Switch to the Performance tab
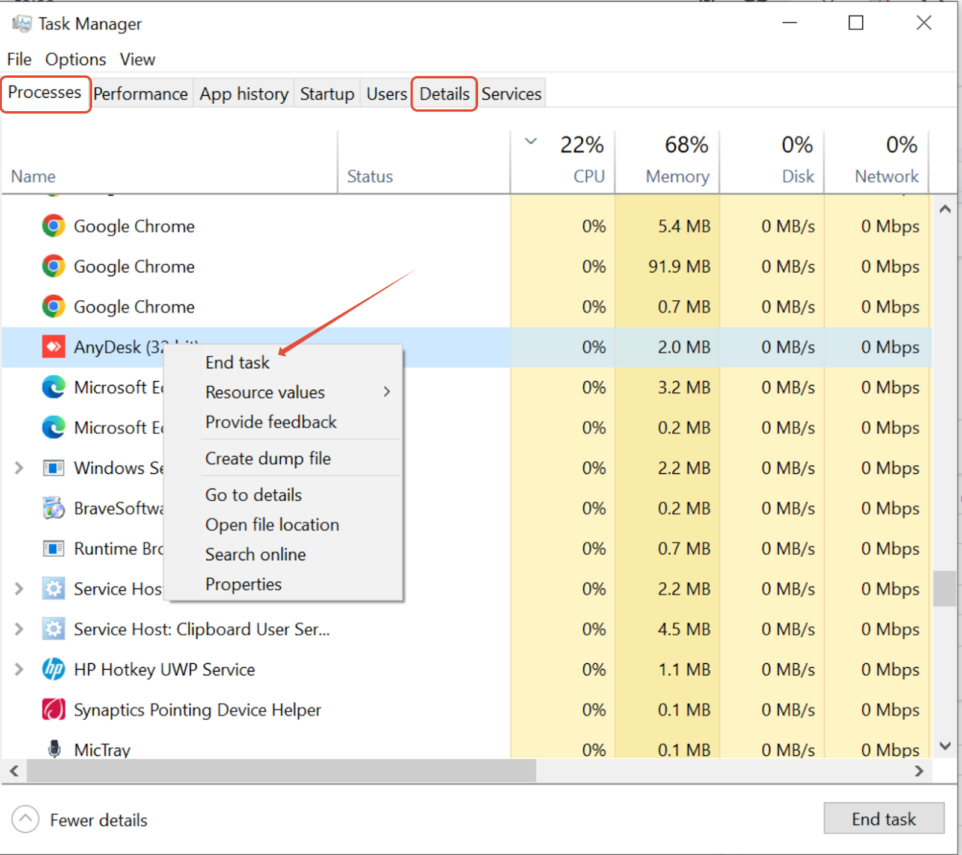This screenshot has width=962, height=855. coord(141,94)
